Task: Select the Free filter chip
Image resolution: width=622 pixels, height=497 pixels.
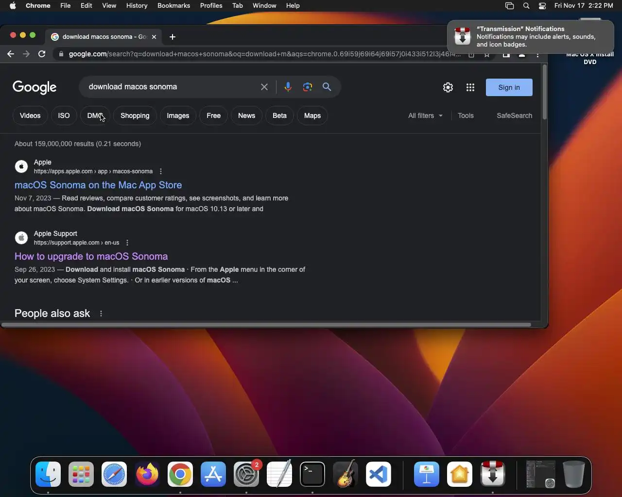Action: [213, 116]
